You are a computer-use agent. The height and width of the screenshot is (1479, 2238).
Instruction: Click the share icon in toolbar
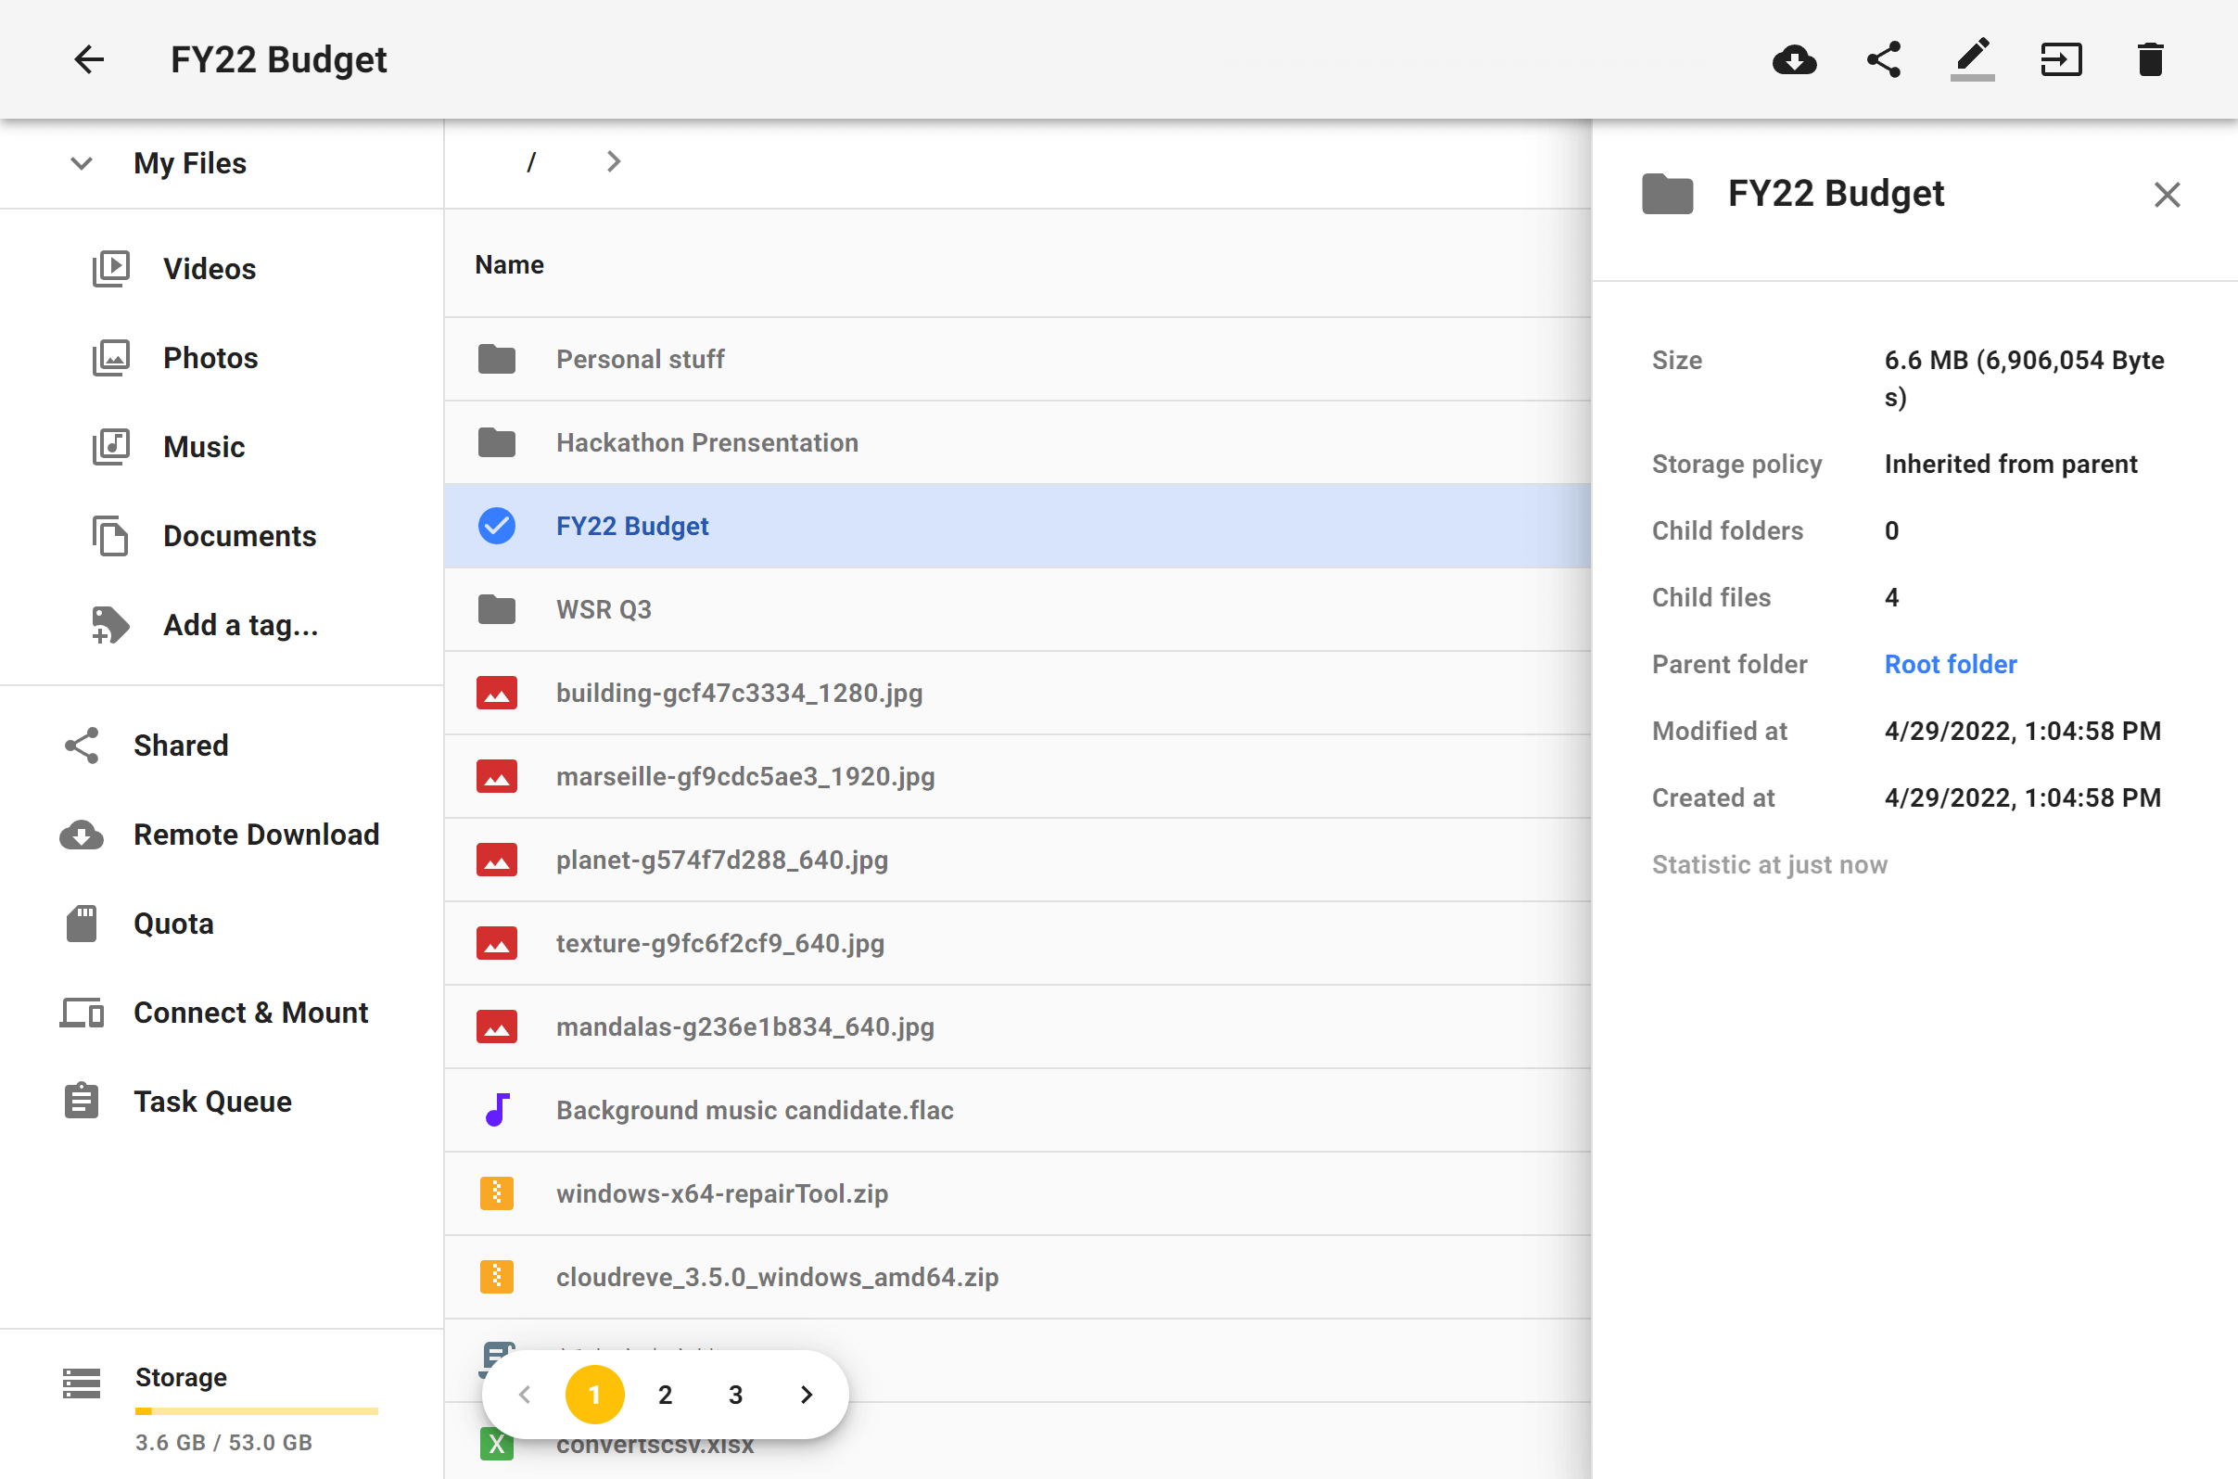coord(1881,59)
